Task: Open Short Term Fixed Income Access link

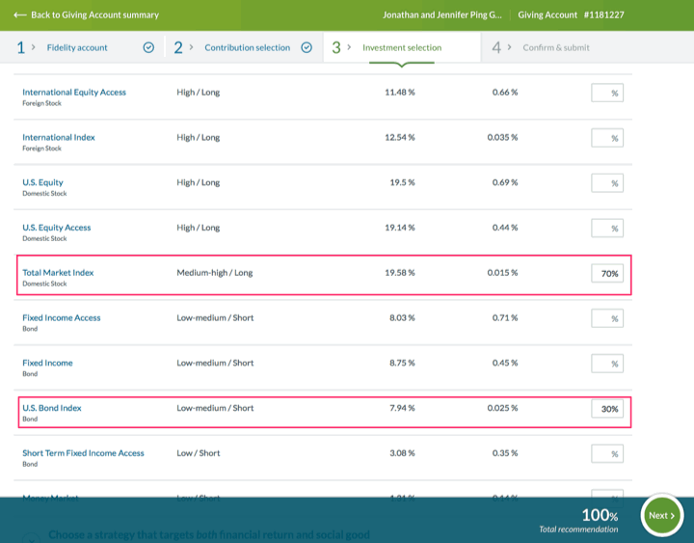Action: tap(83, 453)
